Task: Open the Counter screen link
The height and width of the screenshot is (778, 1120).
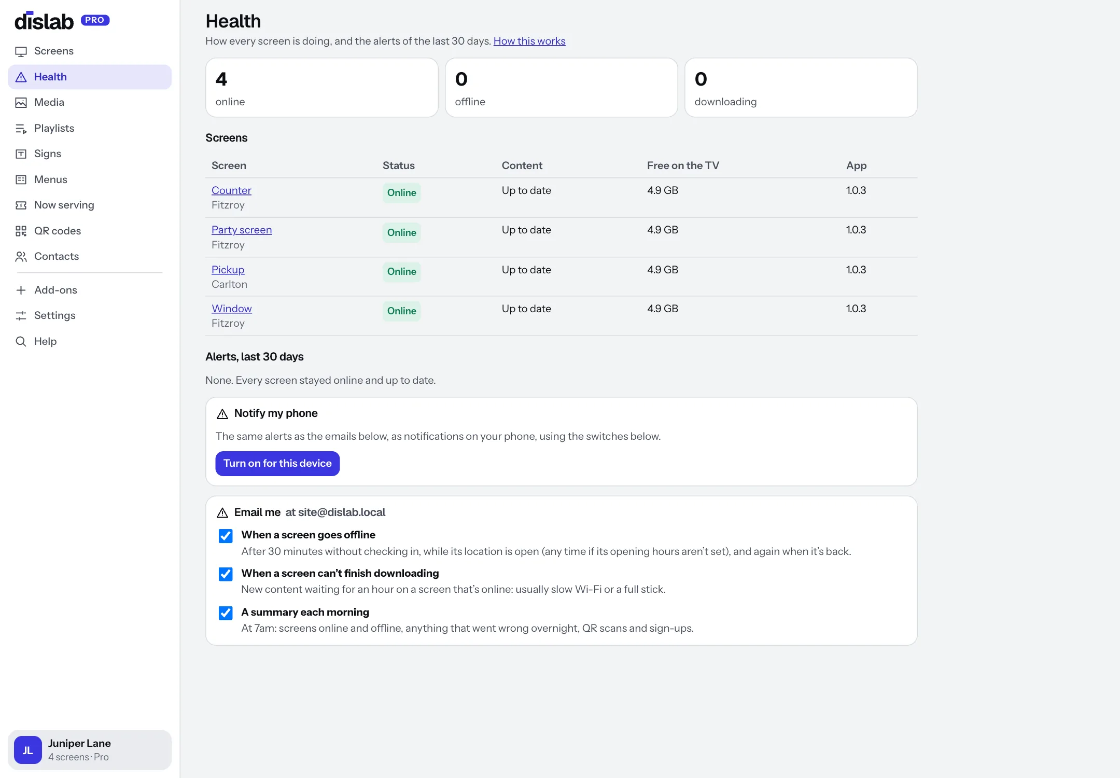Action: pos(231,190)
